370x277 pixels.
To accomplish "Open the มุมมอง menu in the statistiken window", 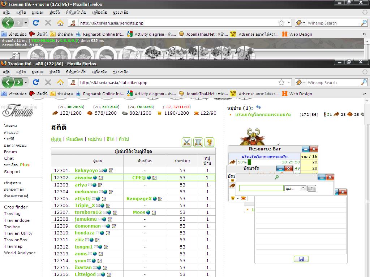I will [38, 72].
